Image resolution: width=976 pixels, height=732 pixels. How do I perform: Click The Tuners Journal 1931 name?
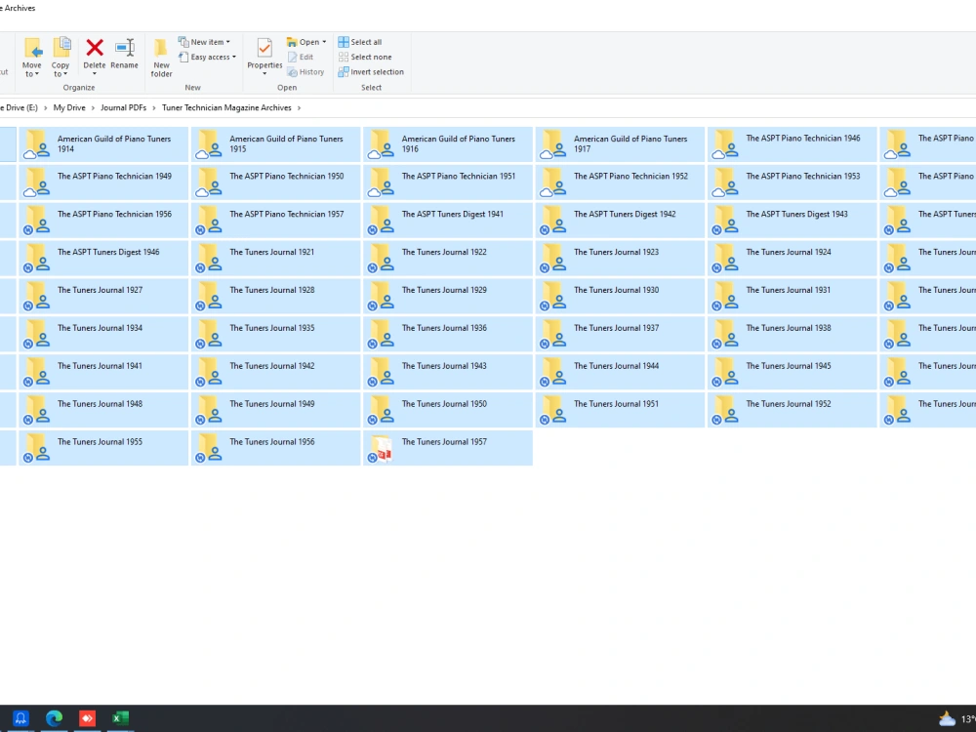788,290
